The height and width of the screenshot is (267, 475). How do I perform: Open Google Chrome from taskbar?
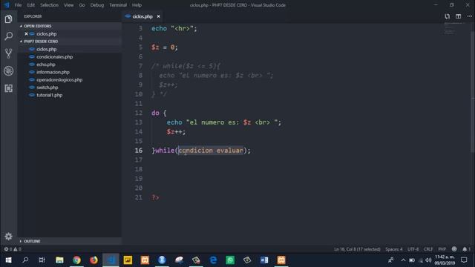tap(76, 260)
